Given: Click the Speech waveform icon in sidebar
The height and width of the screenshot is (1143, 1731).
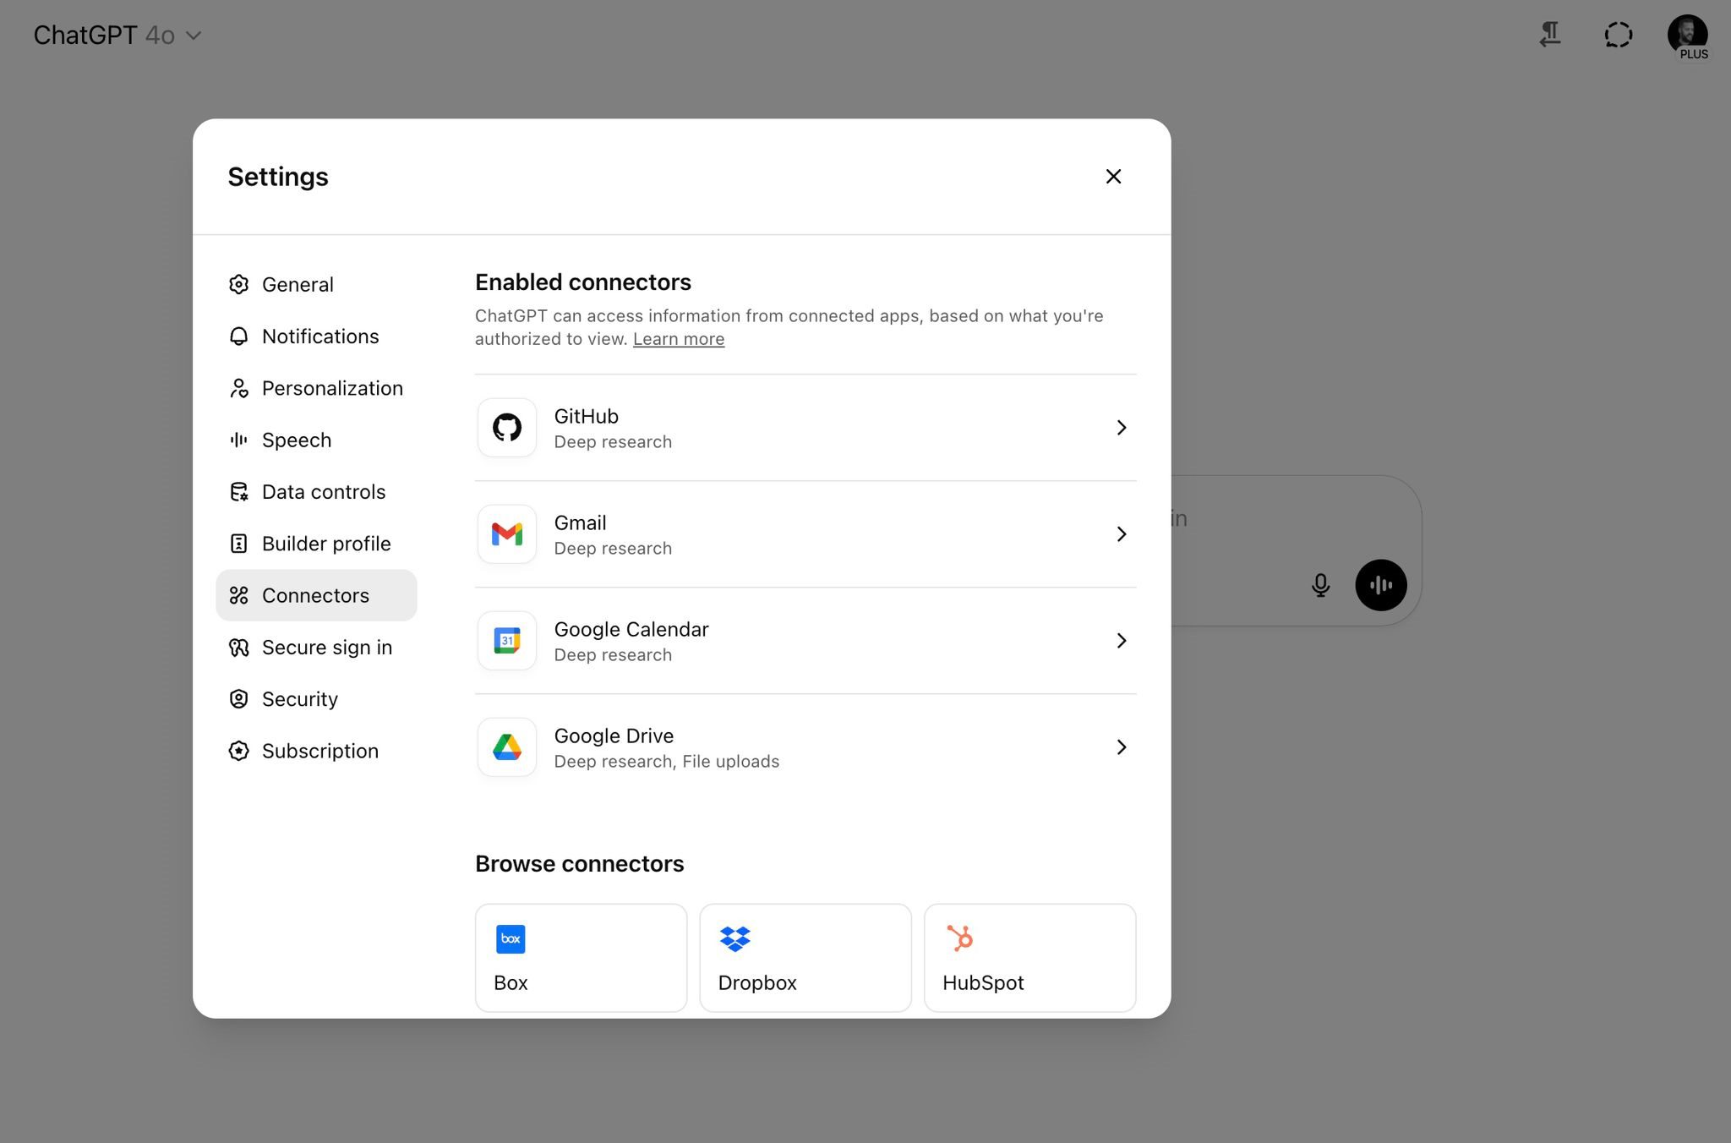Looking at the screenshot, I should point(239,440).
